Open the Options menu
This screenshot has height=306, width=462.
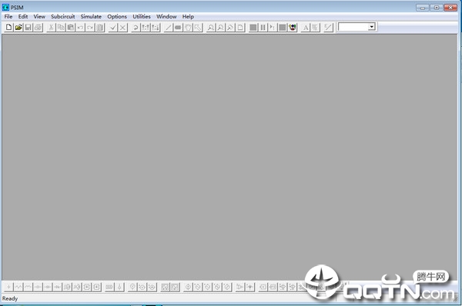[x=117, y=16]
